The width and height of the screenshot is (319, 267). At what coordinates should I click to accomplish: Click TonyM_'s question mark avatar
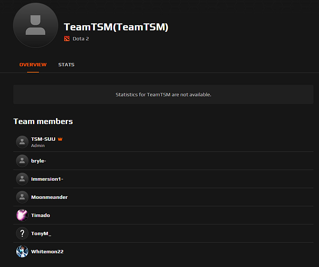click(22, 233)
